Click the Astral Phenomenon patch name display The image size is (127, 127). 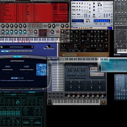pyautogui.click(x=17, y=47)
